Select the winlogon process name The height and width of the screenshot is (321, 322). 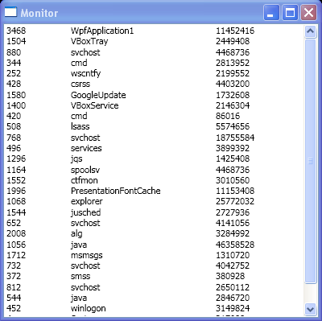[89, 308]
